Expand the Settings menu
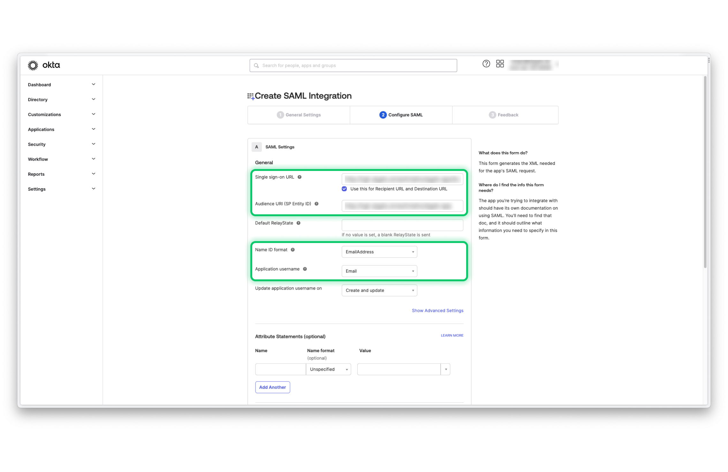The height and width of the screenshot is (472, 728). click(61, 189)
